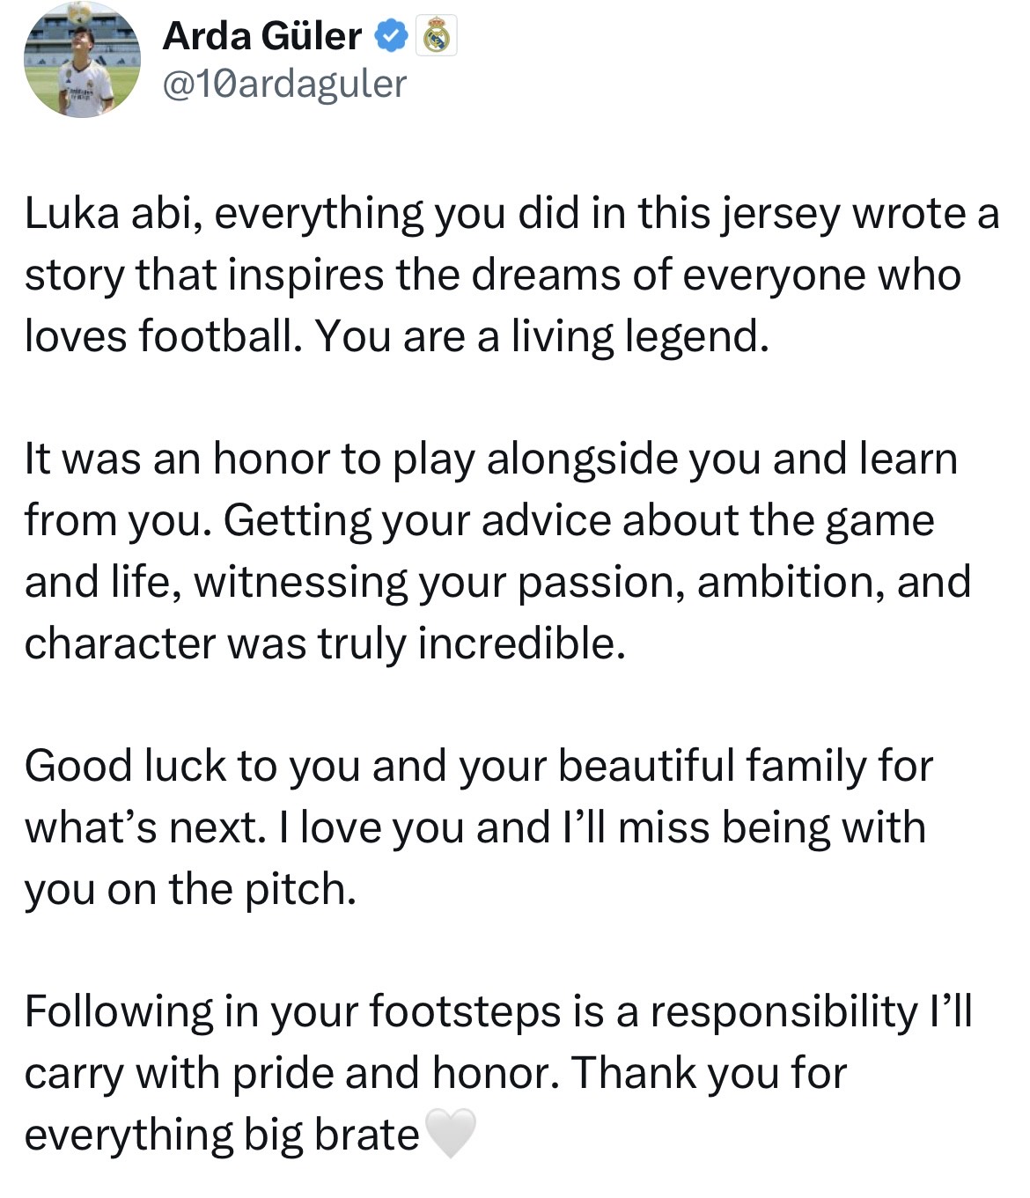Click the Arda Güler display name
This screenshot has width=1030, height=1198.
[261, 36]
